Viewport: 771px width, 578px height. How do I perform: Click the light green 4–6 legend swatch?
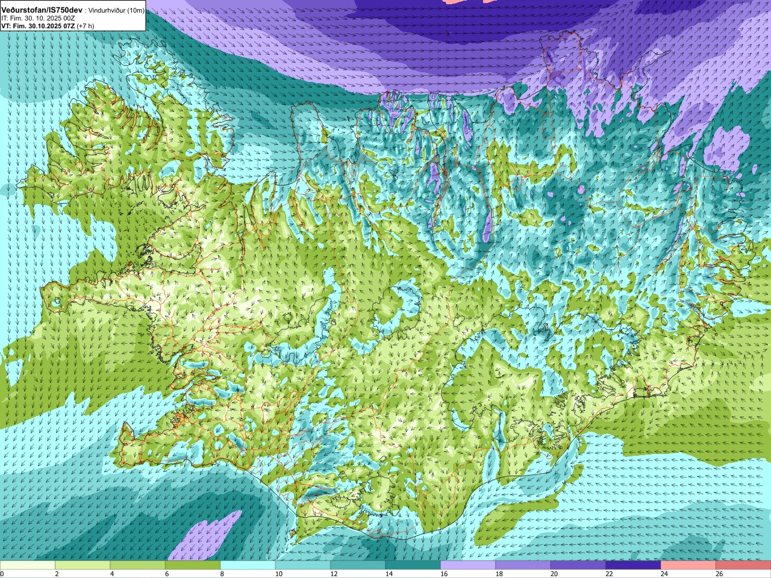pyautogui.click(x=138, y=565)
